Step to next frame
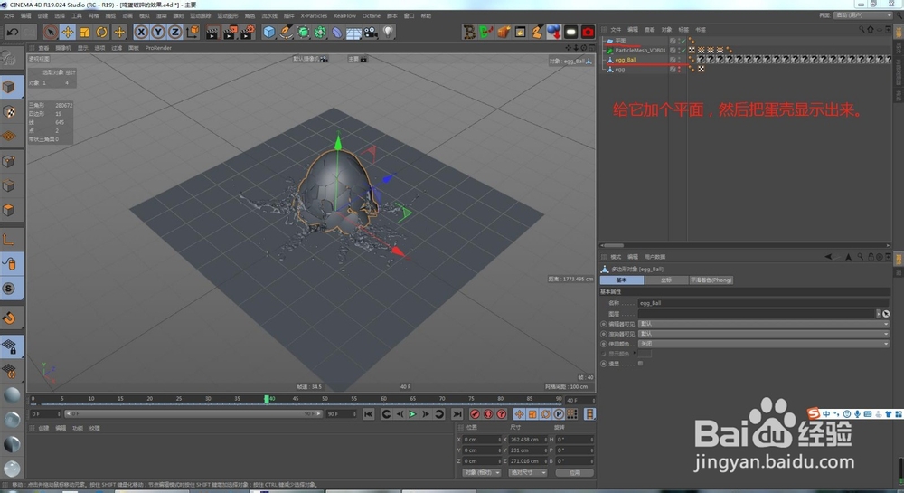Screen dimensions: 904x493 point(426,414)
